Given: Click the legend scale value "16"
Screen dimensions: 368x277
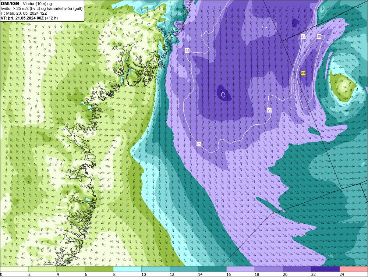Looking at the screenshot, I should [x=229, y=274].
